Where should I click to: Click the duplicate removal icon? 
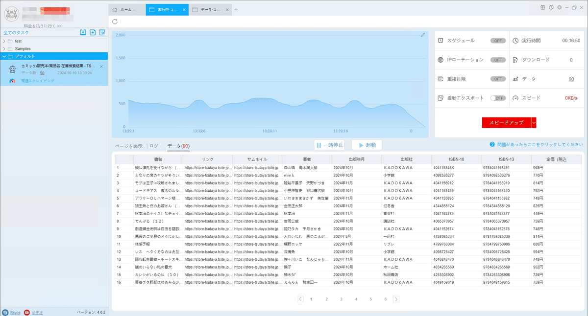(441, 79)
